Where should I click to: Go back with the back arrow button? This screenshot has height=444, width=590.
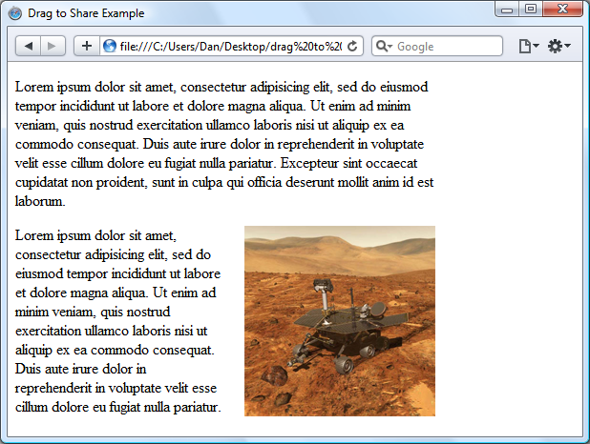pos(28,46)
